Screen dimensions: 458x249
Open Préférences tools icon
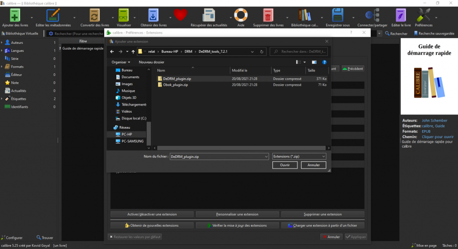point(423,15)
